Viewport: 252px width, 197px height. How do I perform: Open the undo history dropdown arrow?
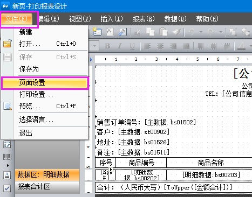pos(201,32)
